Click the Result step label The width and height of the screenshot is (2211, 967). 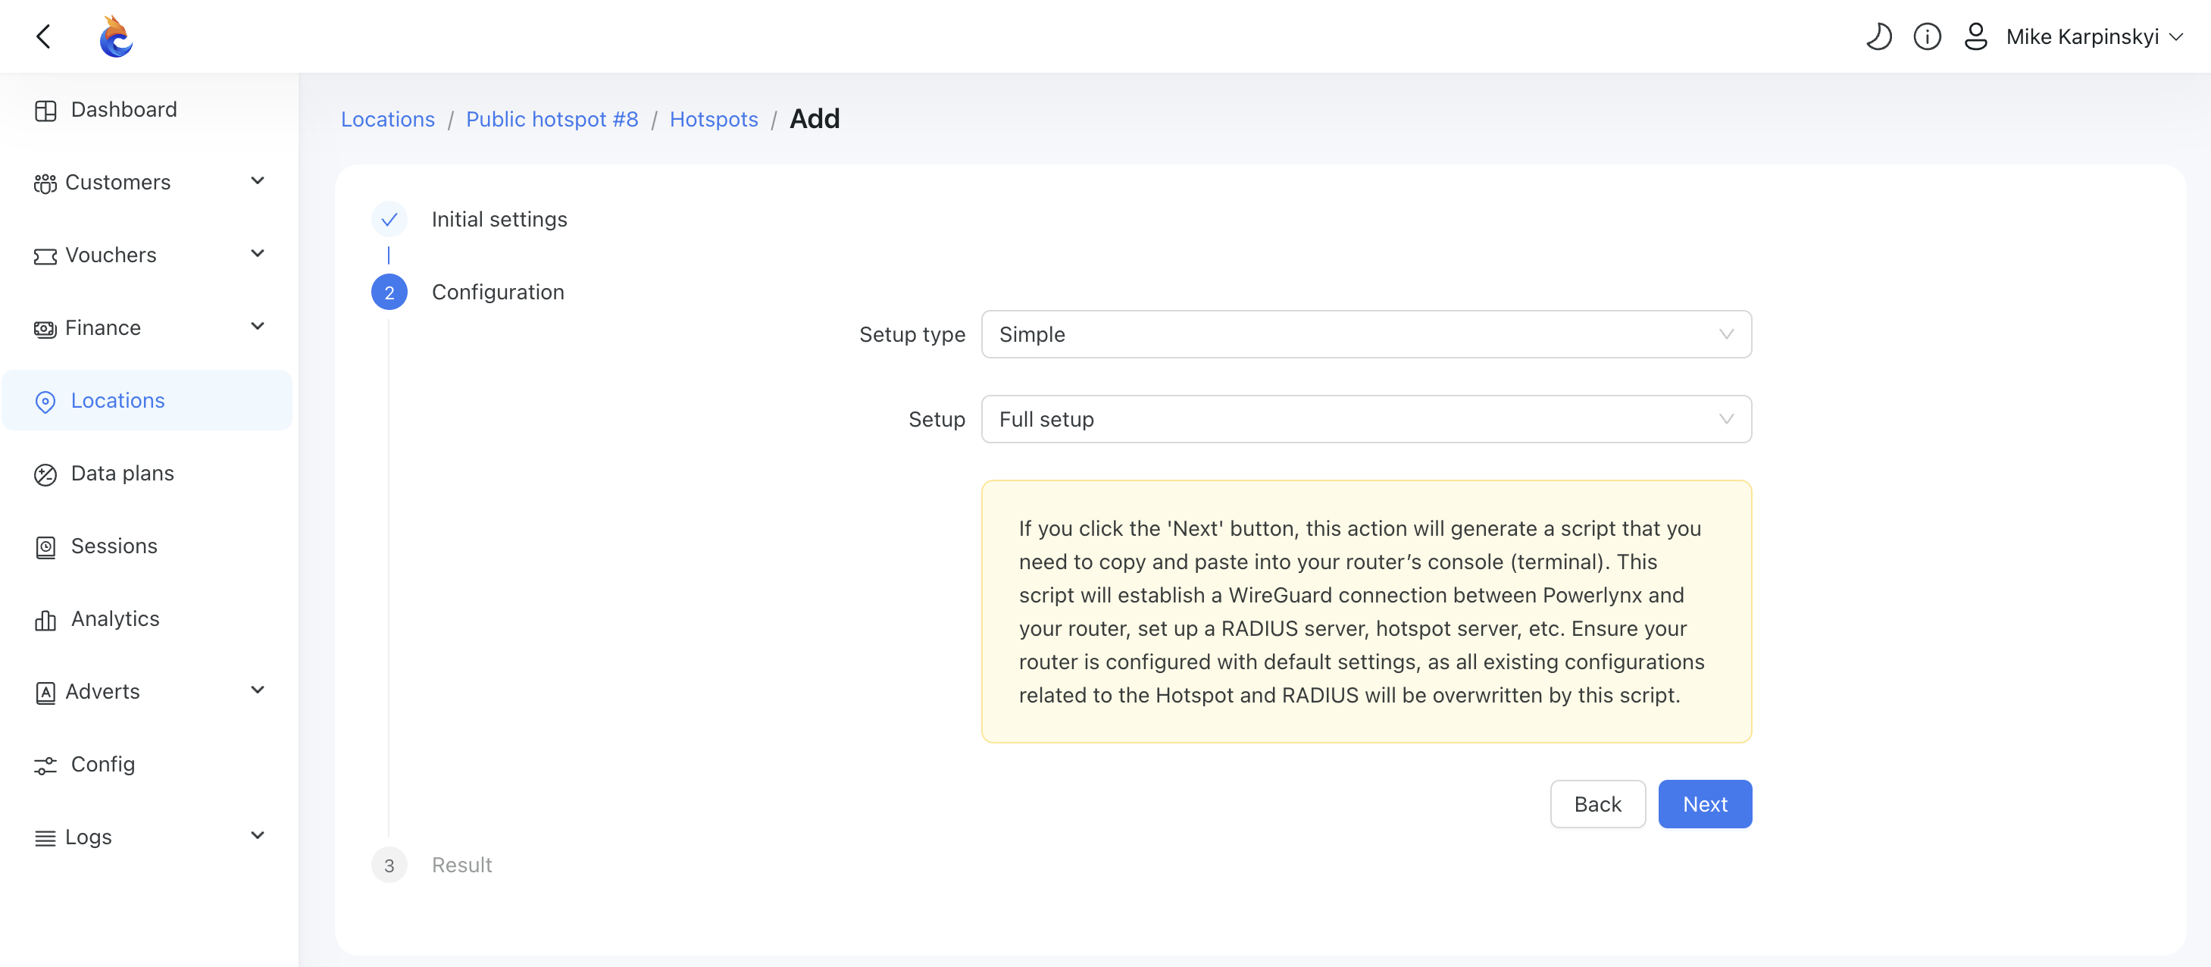[x=461, y=865]
